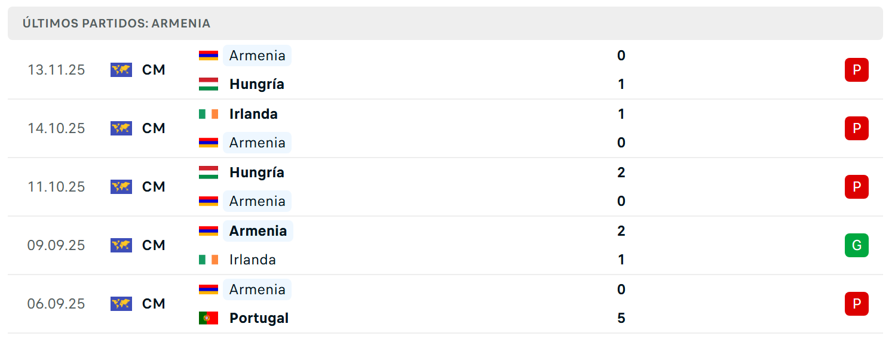Viewport: 895px width, 339px height.
Task: Click the red P badge for 06.09.25 match
Action: 856,304
